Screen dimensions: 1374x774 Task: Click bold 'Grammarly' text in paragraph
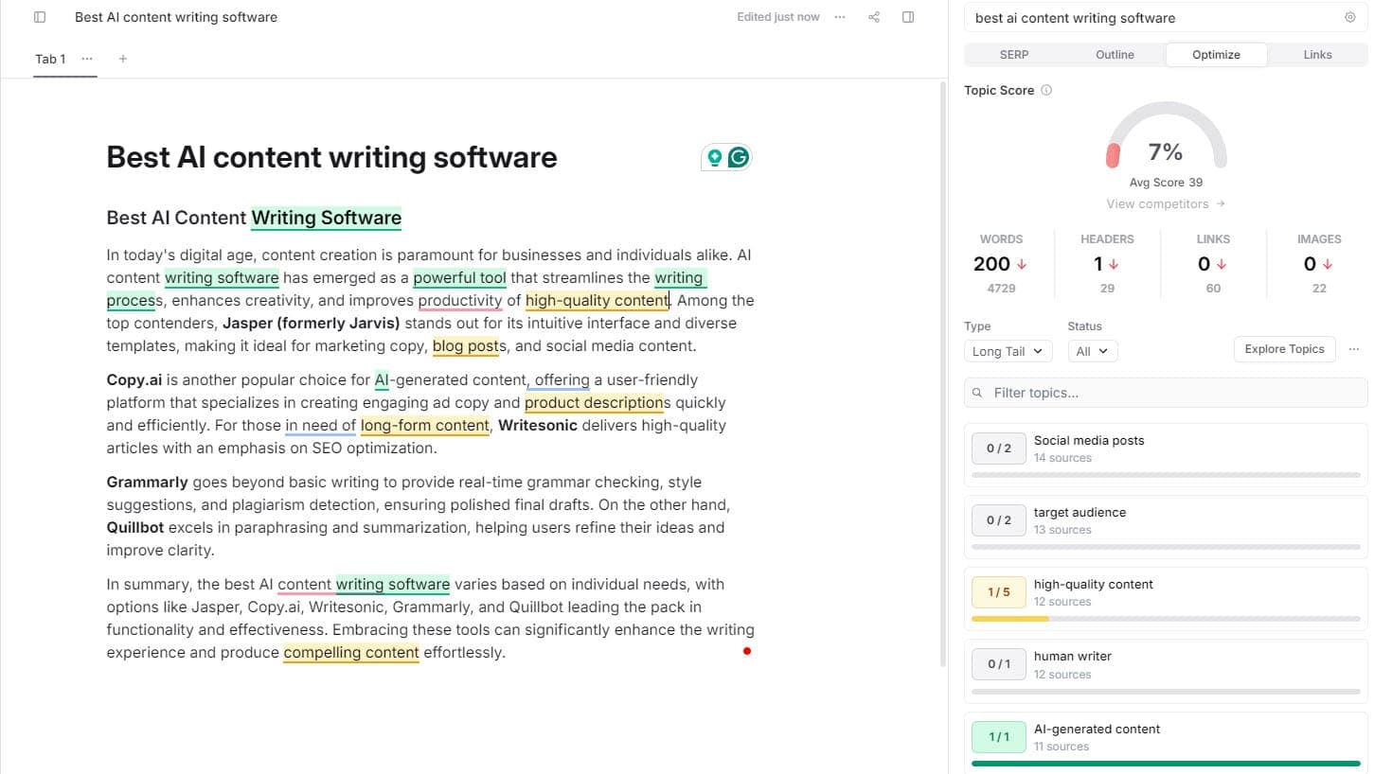point(148,482)
